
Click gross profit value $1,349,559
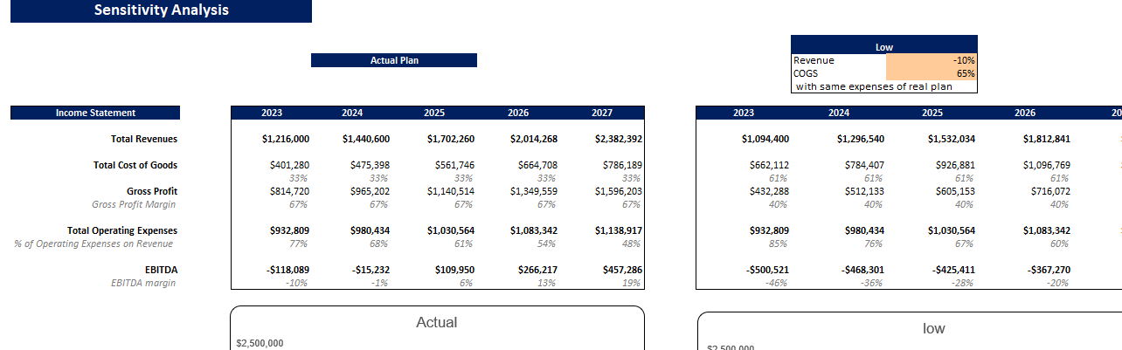point(533,191)
